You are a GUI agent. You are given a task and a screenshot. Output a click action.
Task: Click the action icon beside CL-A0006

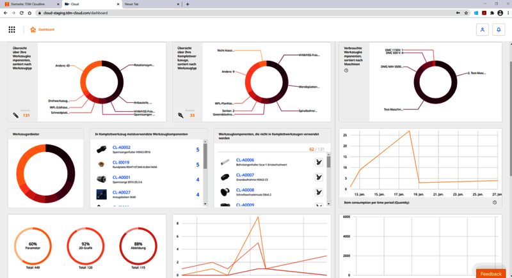tap(319, 162)
